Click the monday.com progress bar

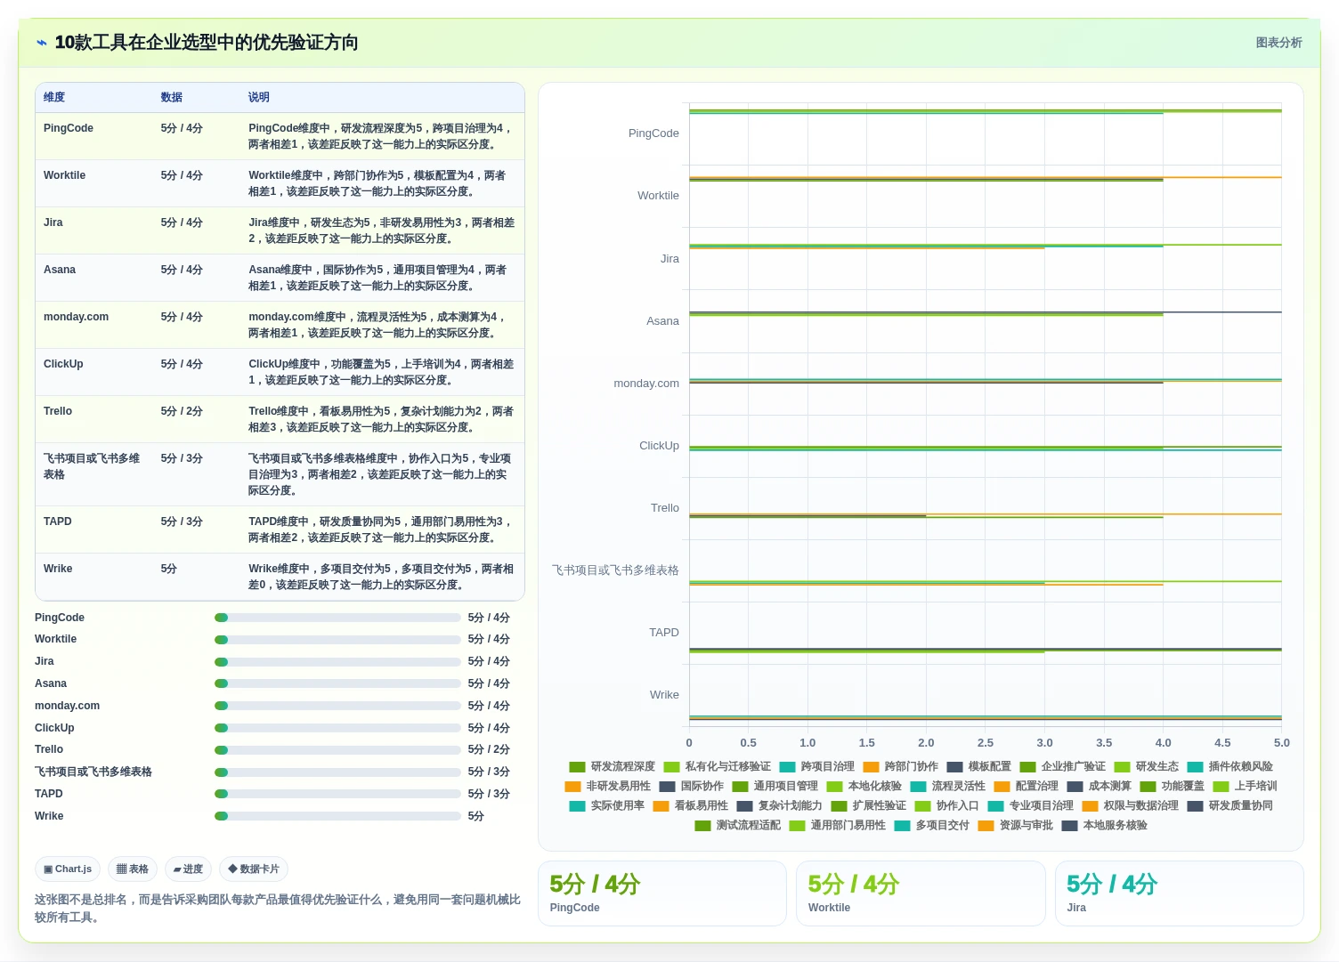coord(337,706)
